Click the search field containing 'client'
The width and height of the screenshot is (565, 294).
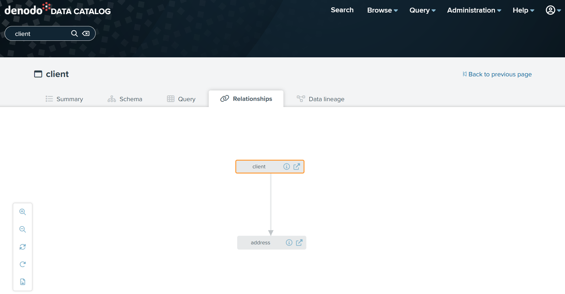click(50, 33)
